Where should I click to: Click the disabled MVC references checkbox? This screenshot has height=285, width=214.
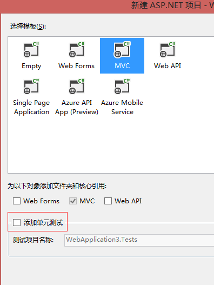[73, 201]
